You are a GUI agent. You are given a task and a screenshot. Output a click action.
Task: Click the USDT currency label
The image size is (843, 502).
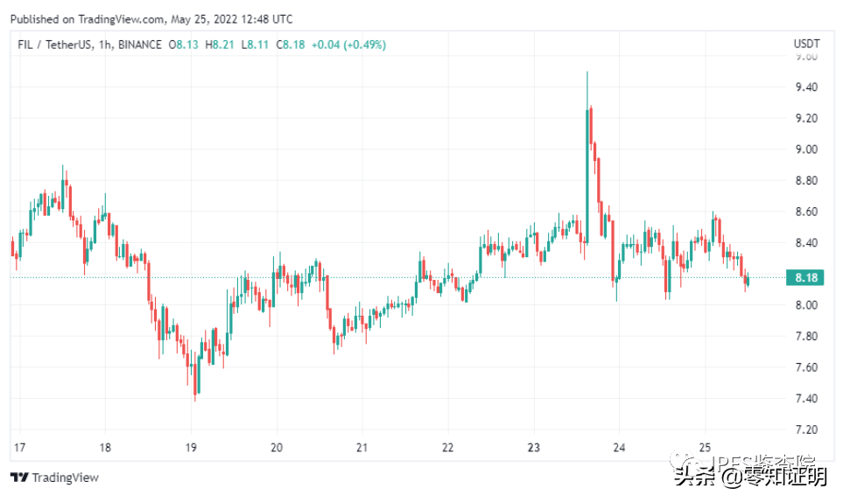[806, 44]
